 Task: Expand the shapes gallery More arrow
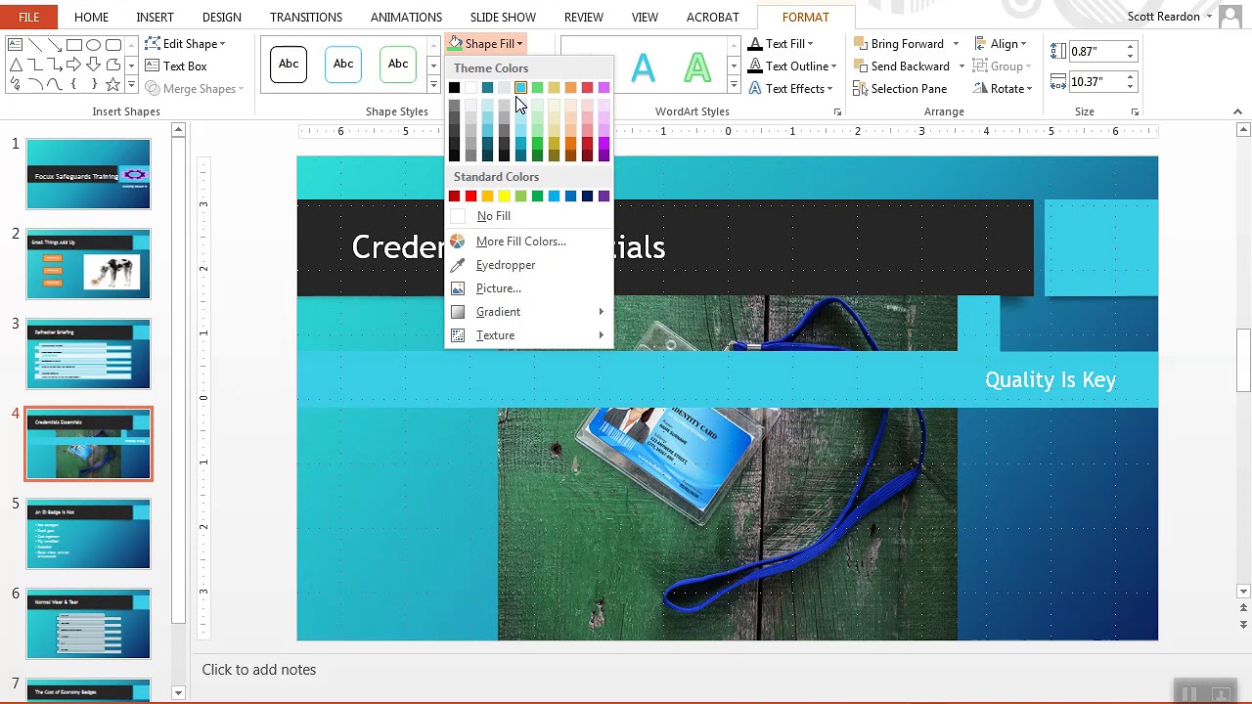(131, 86)
